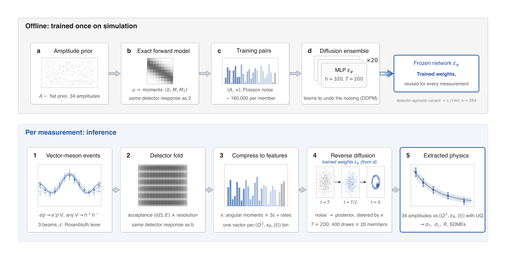
Task: Click the 'Amplitude prior' title
Action: click(73, 51)
